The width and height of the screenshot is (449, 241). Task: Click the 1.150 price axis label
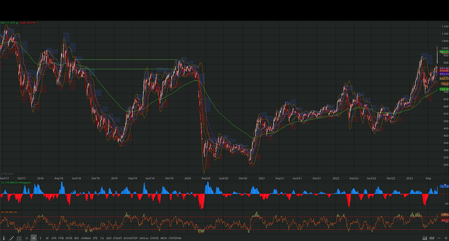(x=445, y=27)
